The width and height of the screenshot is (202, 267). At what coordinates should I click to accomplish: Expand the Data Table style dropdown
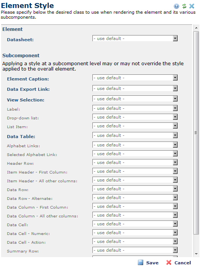tap(135, 135)
